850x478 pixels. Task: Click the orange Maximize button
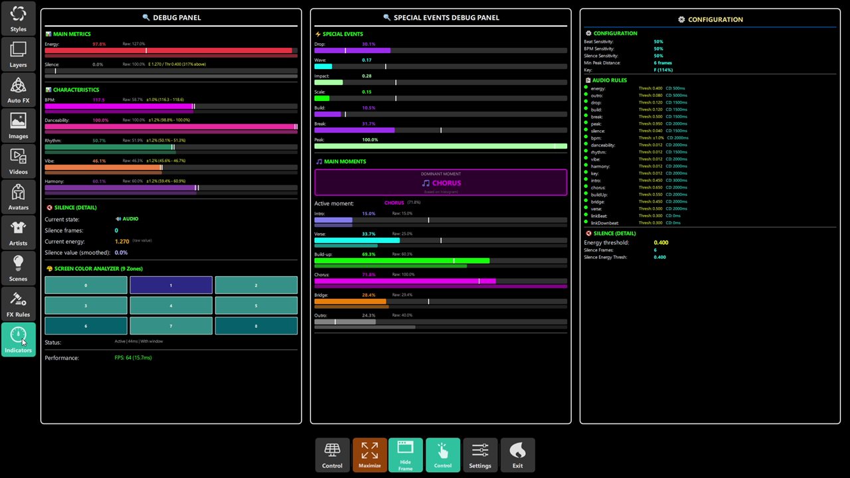click(x=369, y=455)
